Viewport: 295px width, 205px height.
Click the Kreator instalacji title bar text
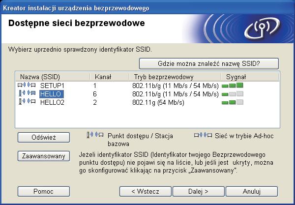tap(76, 8)
